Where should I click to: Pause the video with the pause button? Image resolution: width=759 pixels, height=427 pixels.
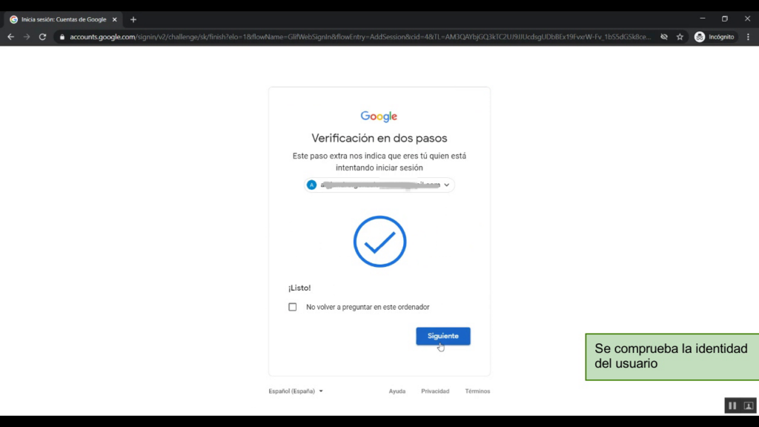[732, 406]
